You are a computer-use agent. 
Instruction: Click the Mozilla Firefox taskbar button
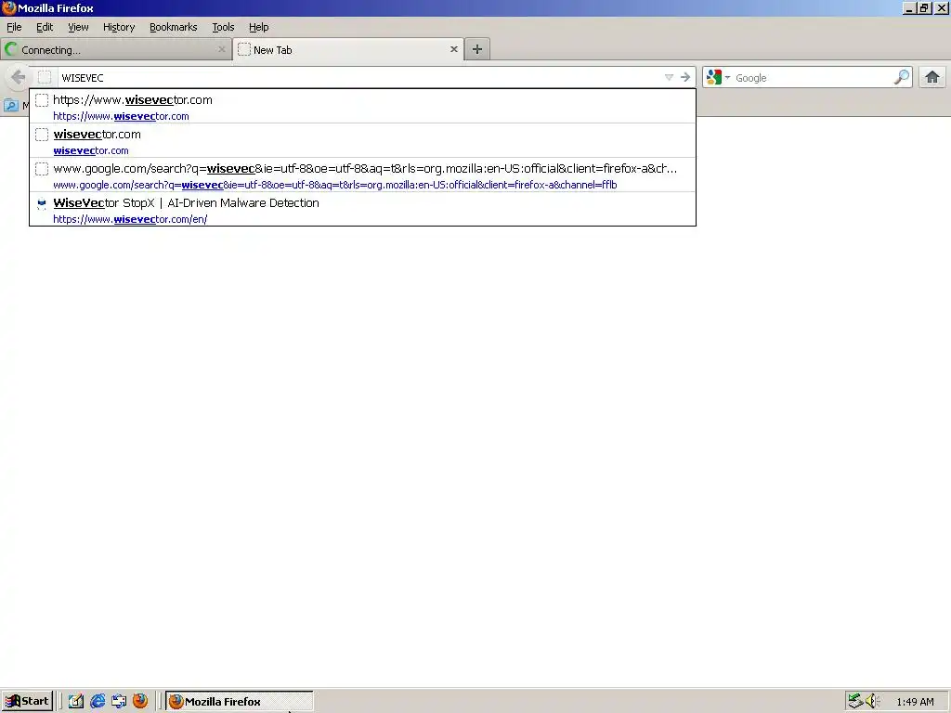click(240, 702)
